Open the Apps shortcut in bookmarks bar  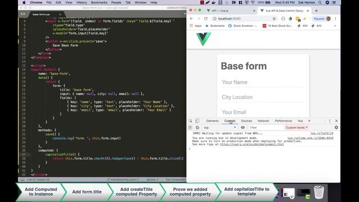click(196, 26)
